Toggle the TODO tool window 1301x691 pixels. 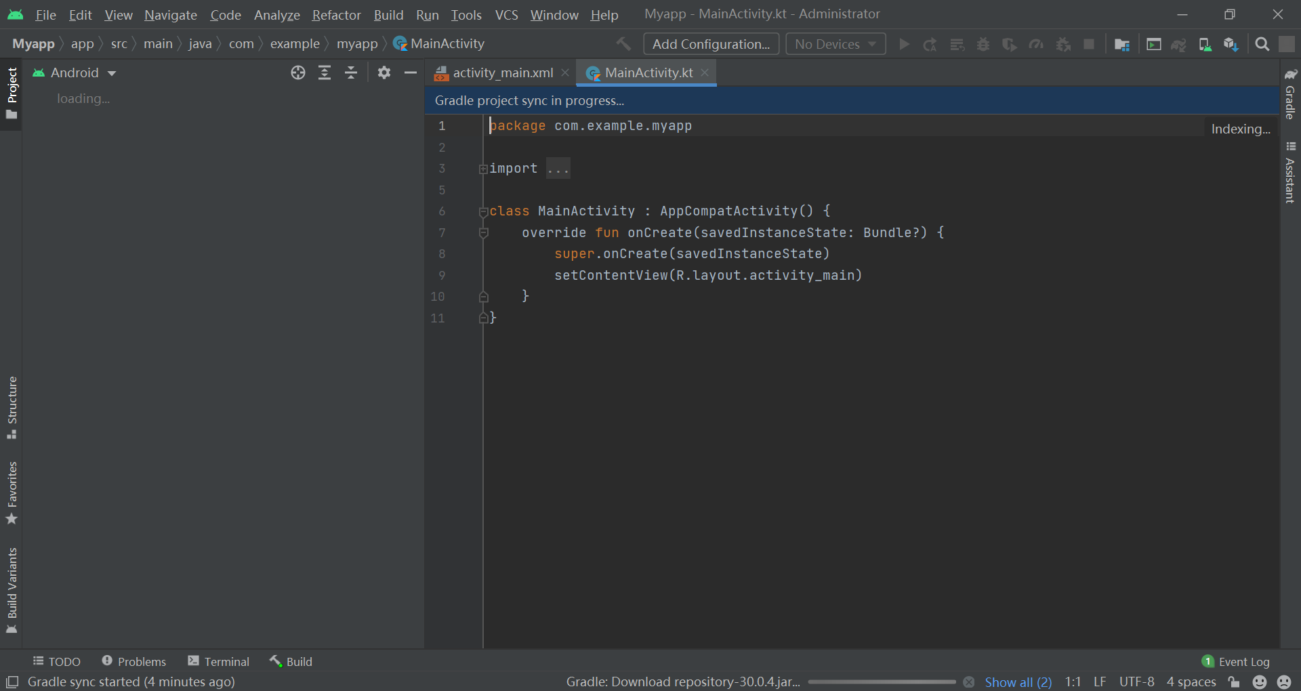click(57, 661)
